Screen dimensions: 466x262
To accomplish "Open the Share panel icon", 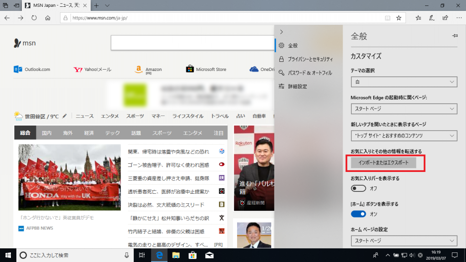I will (x=444, y=18).
